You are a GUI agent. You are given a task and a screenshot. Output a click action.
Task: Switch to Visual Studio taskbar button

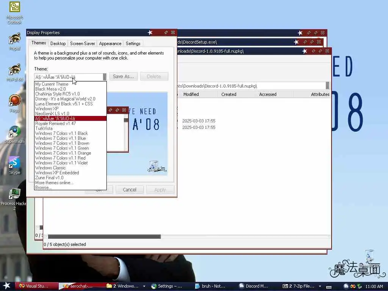tap(37, 286)
